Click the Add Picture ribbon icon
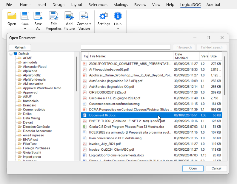 tap(69, 16)
